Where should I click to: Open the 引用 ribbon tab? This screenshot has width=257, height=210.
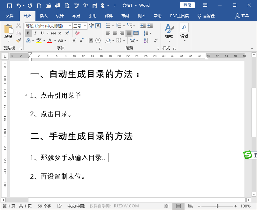point(92,16)
